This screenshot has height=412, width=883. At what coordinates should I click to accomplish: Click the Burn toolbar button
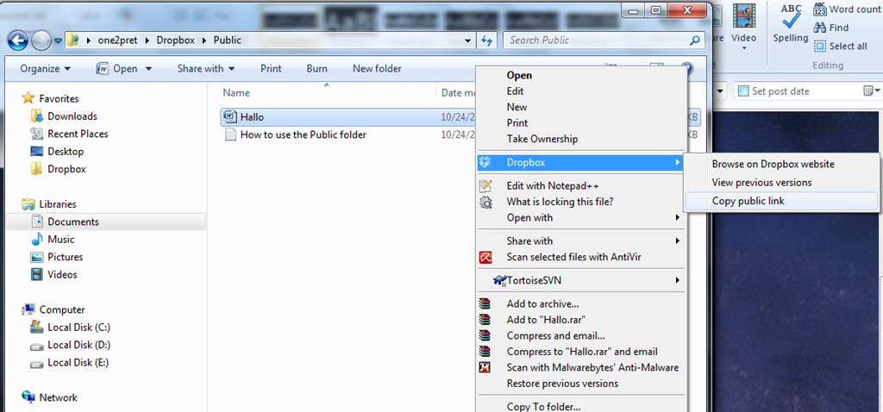(317, 69)
